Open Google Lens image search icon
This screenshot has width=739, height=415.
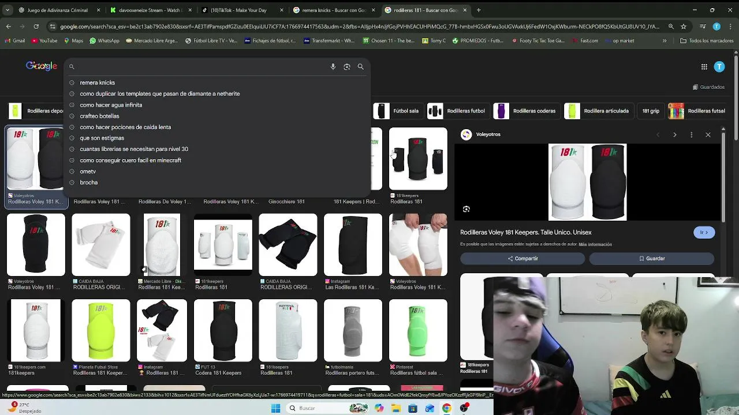[x=347, y=67]
